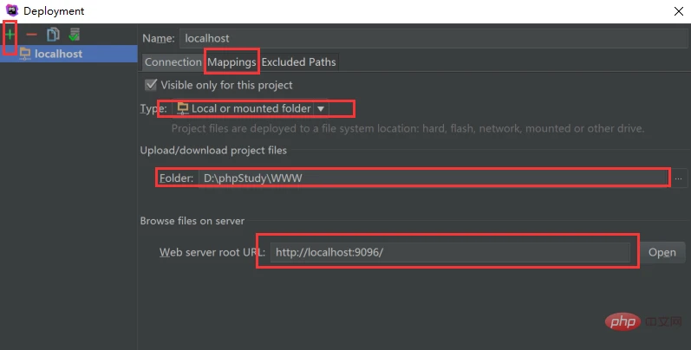This screenshot has width=691, height=350.
Task: Open the Mappings tab
Action: (231, 62)
